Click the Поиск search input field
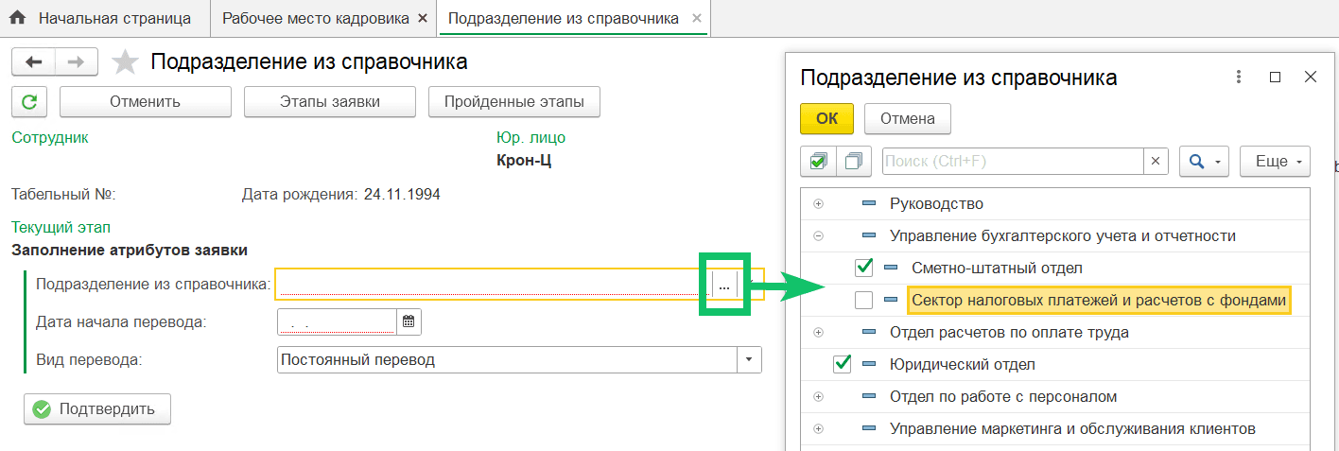1339x451 pixels. 1012,162
